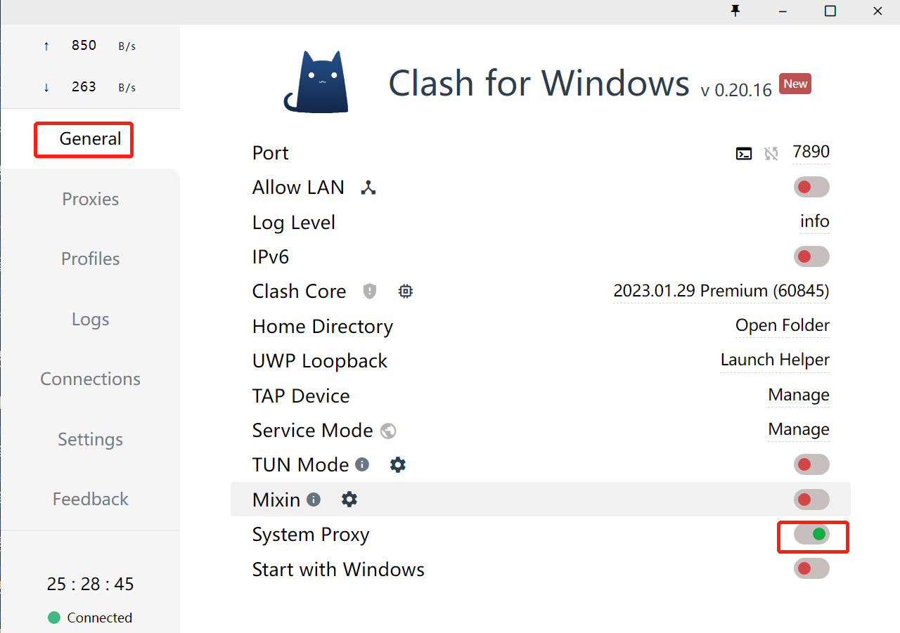Click Launch Helper for UWP Loopback
This screenshot has width=900, height=633.
click(x=775, y=360)
